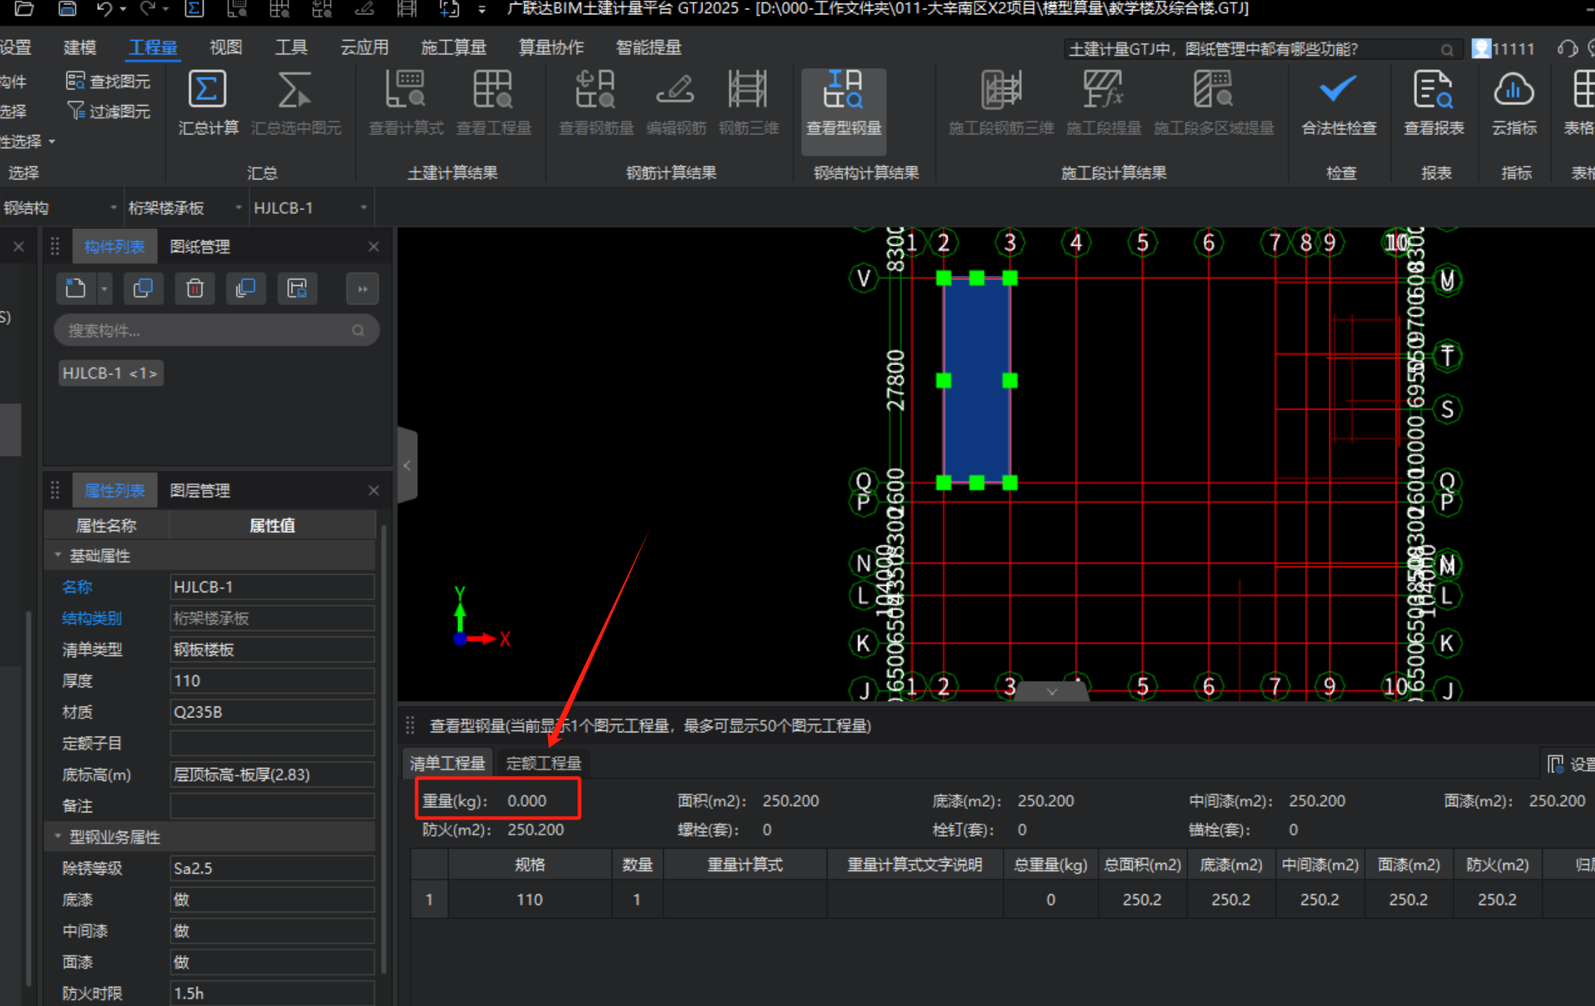This screenshot has height=1006, width=1595.
Task: Click inter-layer copy icon in 构件列表
Action: (x=246, y=289)
